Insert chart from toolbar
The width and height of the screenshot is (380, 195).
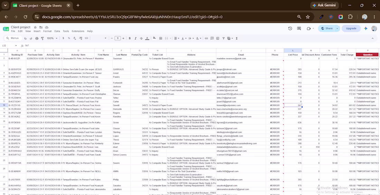coord(218,38)
